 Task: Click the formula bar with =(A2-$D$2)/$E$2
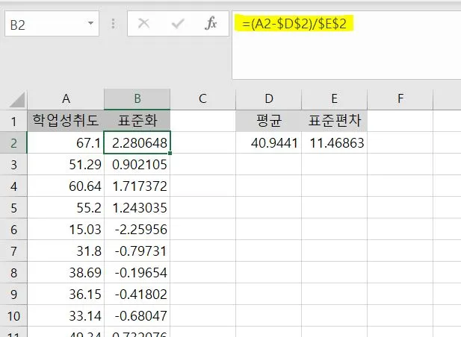[x=347, y=45]
